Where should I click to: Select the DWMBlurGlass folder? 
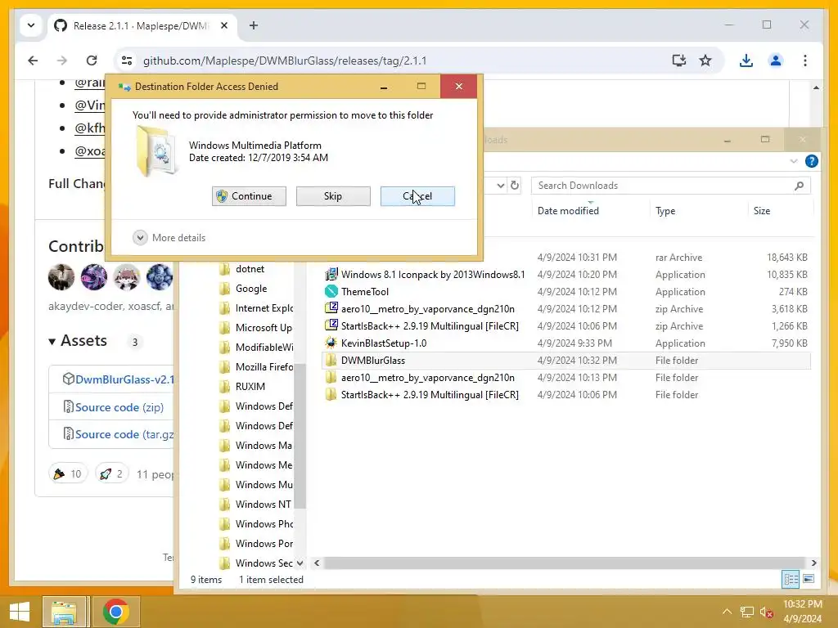(x=566, y=361)
